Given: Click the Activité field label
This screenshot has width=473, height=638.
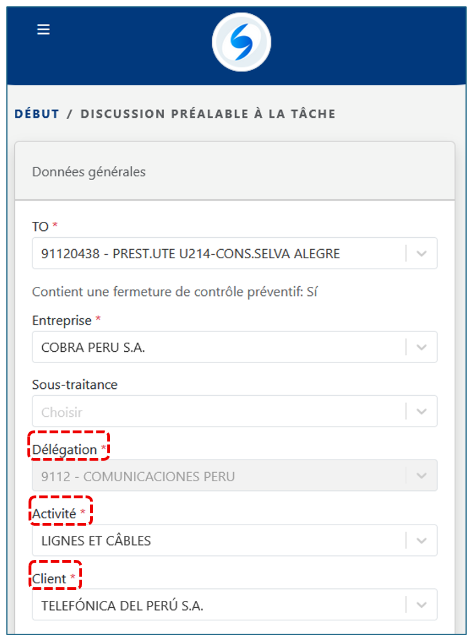Looking at the screenshot, I should (x=54, y=514).
